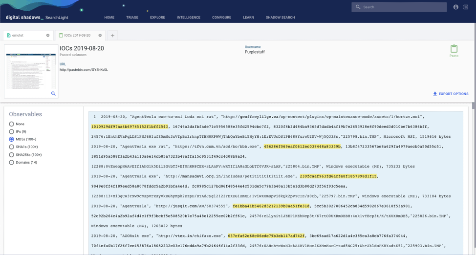Click highlighted MD5 239fcaaf963fd6ac...

pos(338,176)
